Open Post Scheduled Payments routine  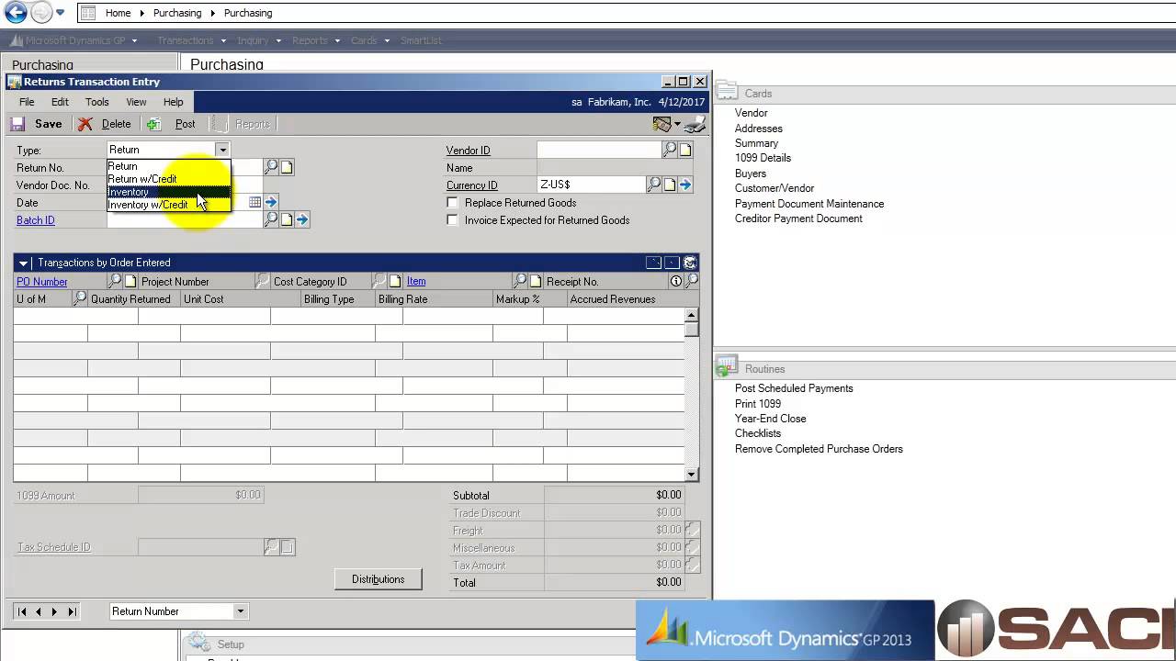[x=794, y=388]
